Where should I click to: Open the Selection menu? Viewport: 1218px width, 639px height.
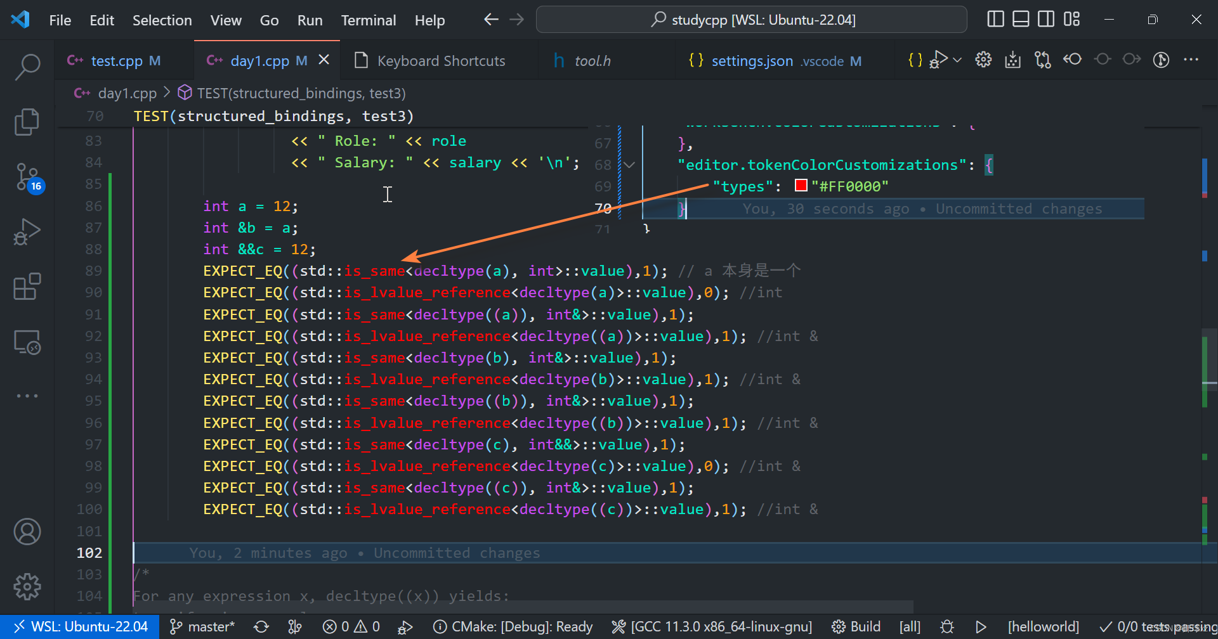coord(162,20)
